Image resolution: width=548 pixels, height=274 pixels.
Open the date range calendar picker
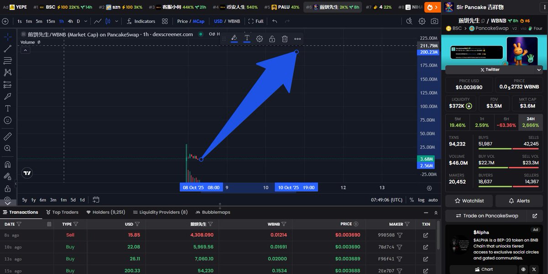pos(96,199)
